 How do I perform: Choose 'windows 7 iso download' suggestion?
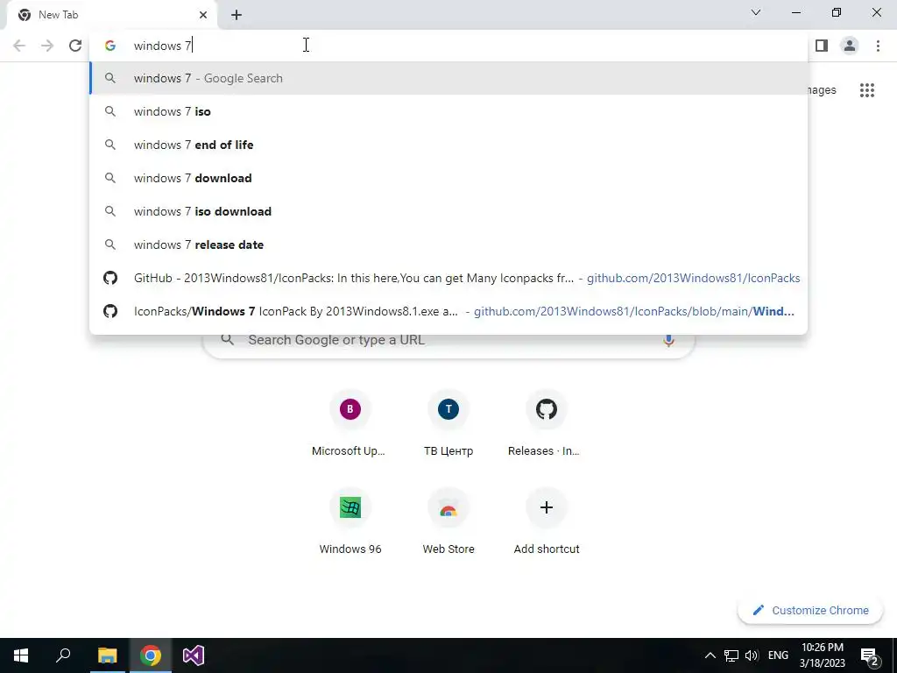(x=449, y=211)
